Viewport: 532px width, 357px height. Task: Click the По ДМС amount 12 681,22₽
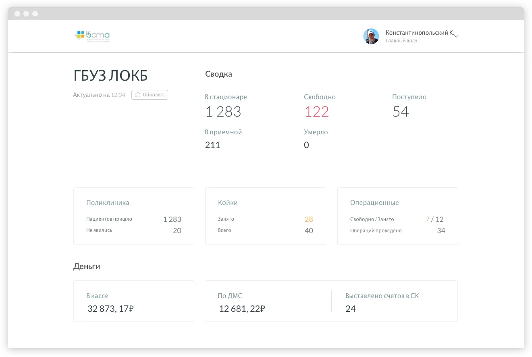(242, 309)
